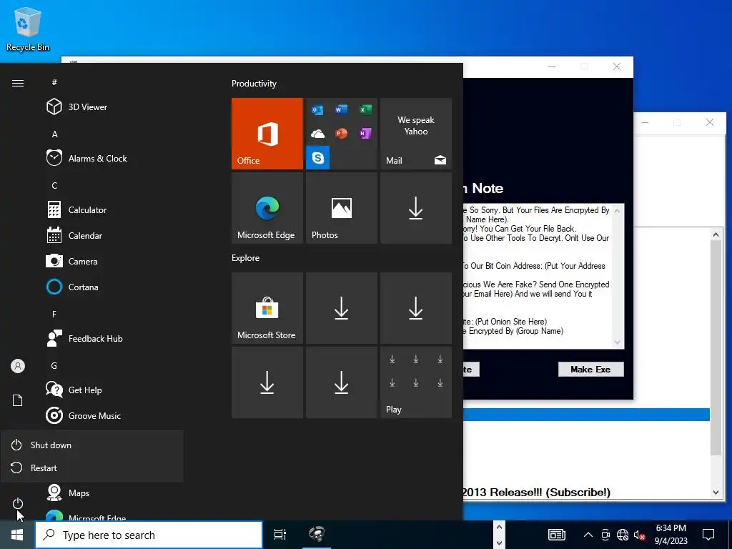Click the Explore group heading
The image size is (732, 549).
click(x=246, y=257)
